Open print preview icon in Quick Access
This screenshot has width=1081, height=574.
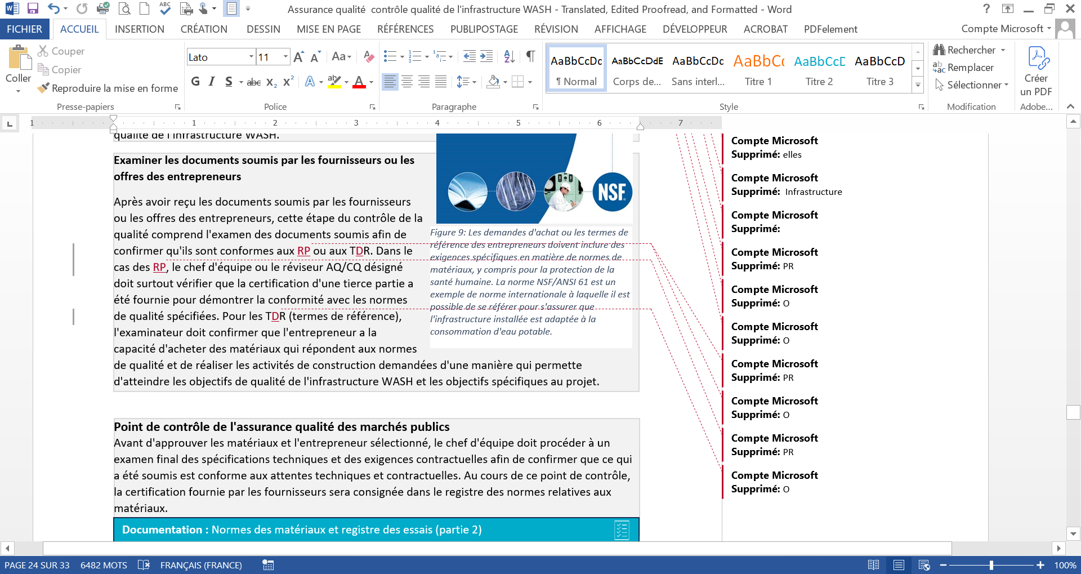tap(124, 8)
